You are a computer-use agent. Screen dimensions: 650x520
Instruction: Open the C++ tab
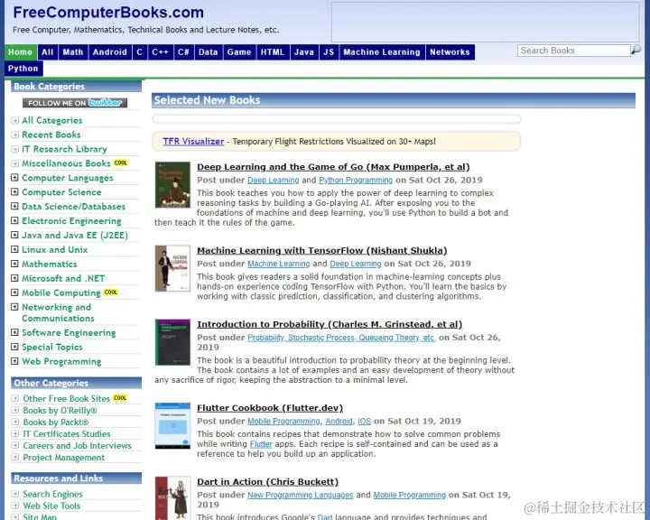(x=160, y=52)
